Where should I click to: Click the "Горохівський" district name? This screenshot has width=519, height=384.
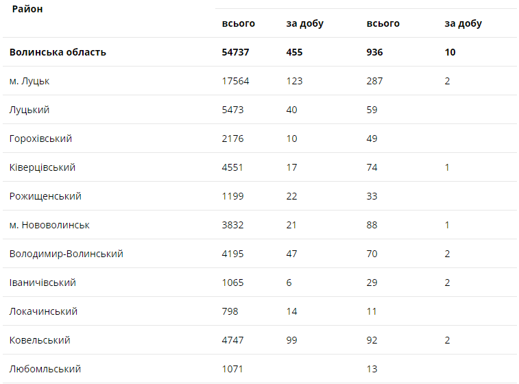[40, 139]
